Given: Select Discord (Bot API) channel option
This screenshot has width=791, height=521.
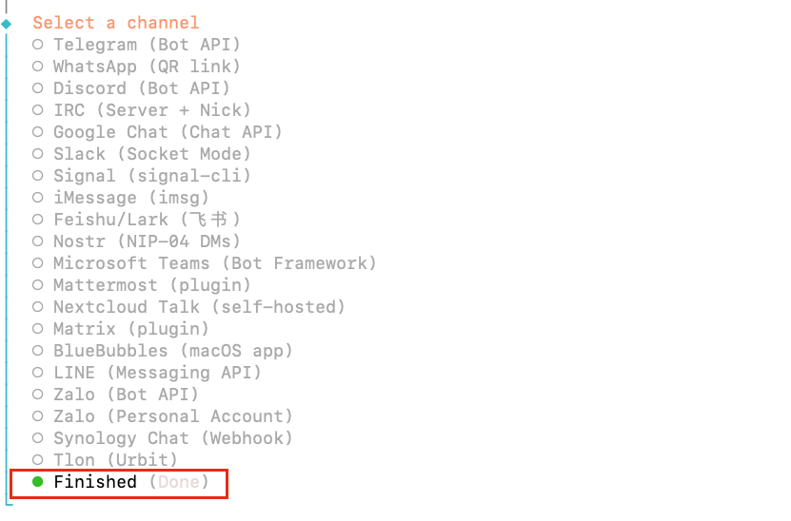Looking at the screenshot, I should (x=142, y=88).
